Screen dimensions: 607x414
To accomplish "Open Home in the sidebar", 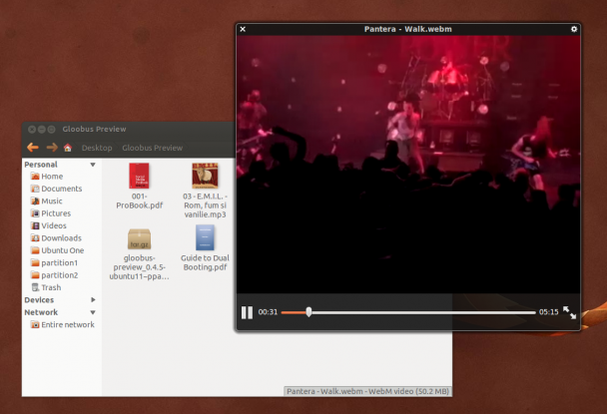I will coord(52,176).
